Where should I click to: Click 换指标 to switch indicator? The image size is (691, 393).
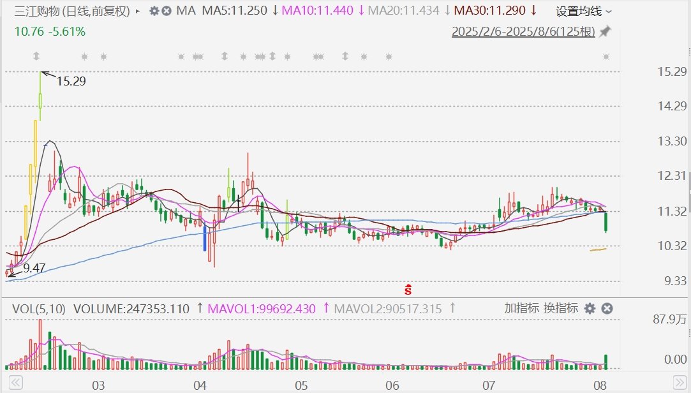pyautogui.click(x=561, y=309)
